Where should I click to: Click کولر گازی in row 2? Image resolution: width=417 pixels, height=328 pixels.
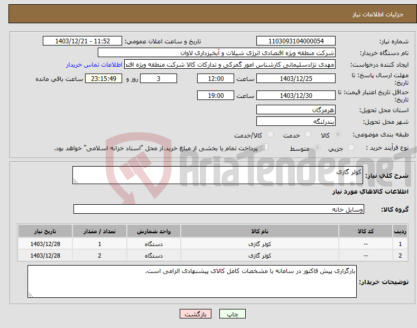[260, 256]
